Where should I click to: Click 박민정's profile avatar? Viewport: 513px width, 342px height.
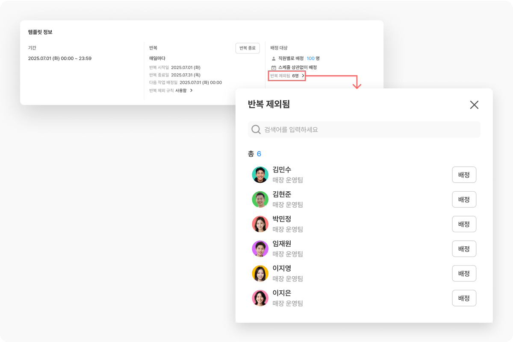[260, 224]
